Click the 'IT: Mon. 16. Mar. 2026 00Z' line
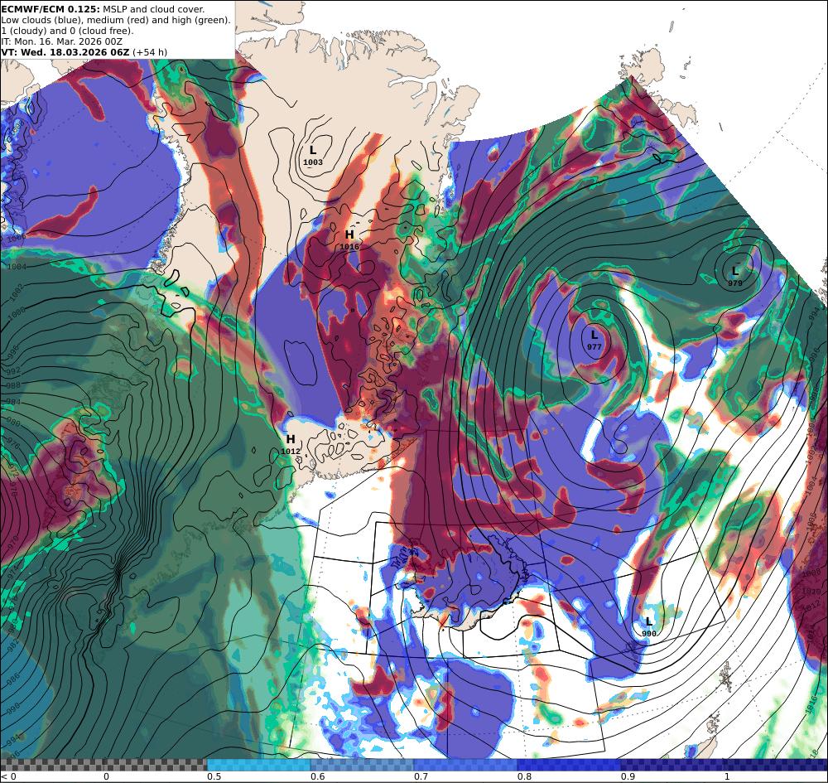 point(62,41)
